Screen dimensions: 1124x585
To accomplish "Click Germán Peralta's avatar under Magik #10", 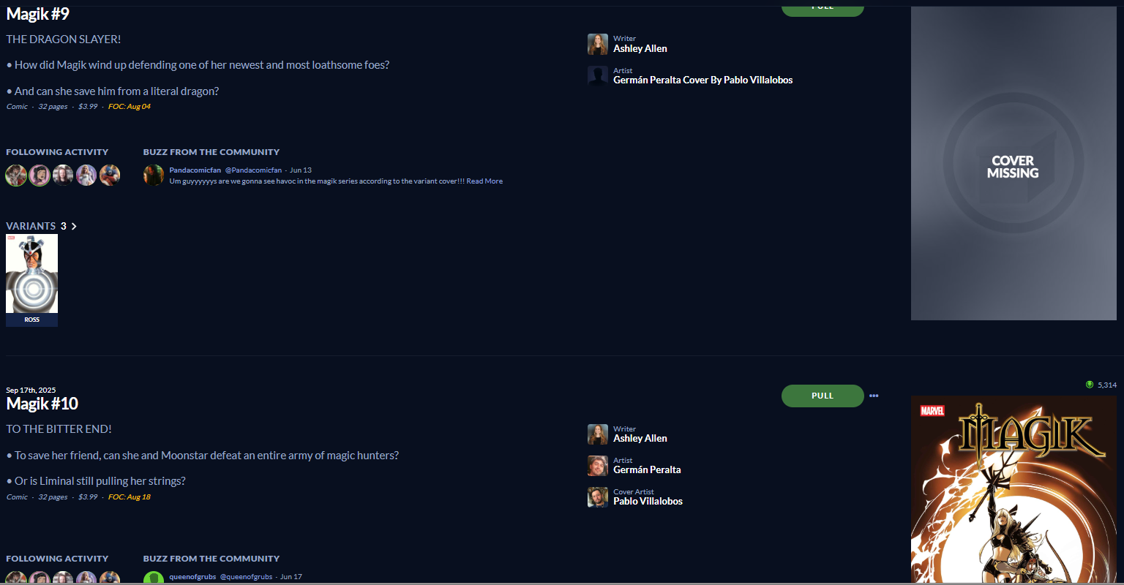I will click(x=598, y=466).
